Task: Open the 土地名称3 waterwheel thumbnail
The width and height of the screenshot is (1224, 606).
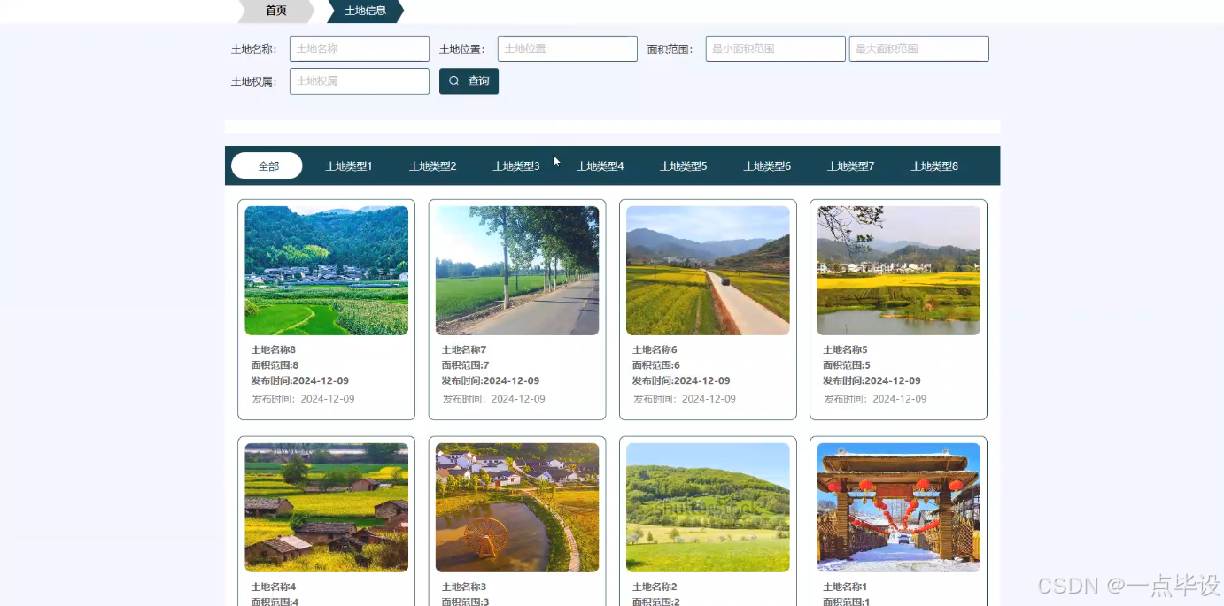Action: point(517,508)
